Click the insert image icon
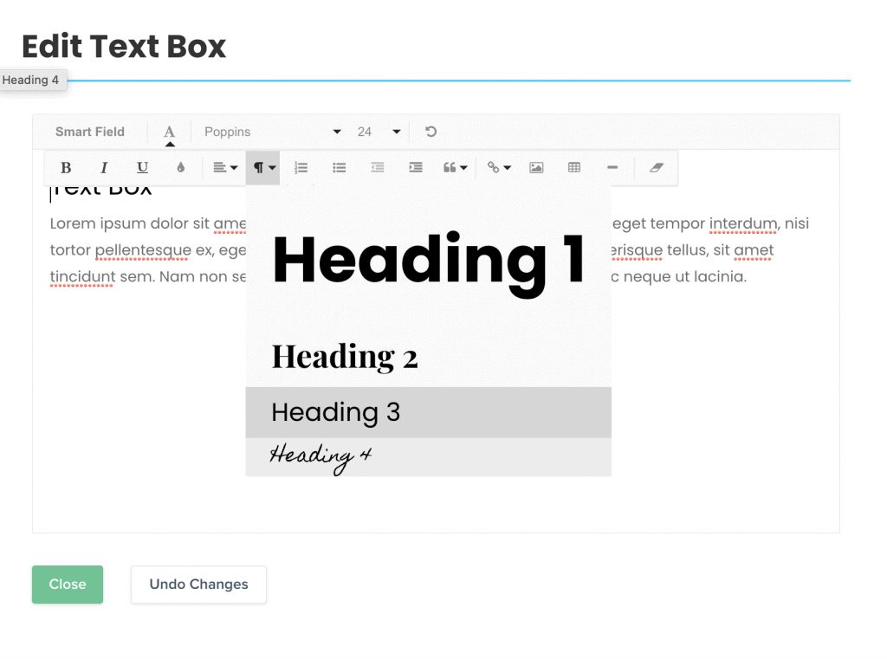The image size is (887, 659). tap(536, 168)
